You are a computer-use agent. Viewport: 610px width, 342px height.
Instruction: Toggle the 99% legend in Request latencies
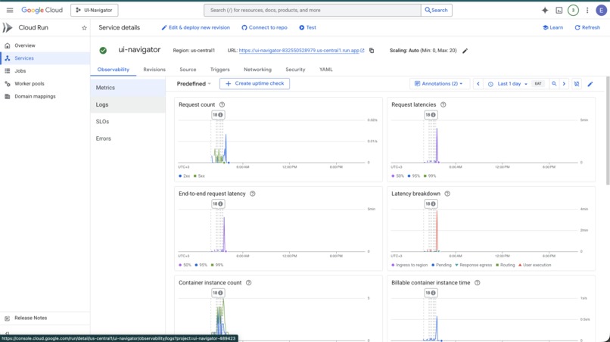pos(430,176)
